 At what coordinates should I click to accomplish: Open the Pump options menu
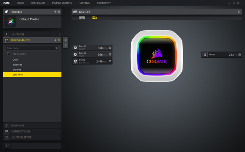(110, 61)
